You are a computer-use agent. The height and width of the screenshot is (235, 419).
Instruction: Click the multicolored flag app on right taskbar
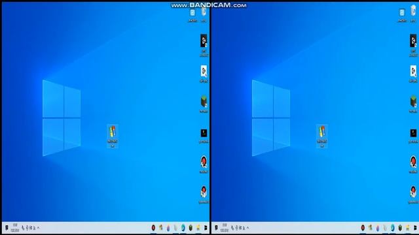[370, 228]
